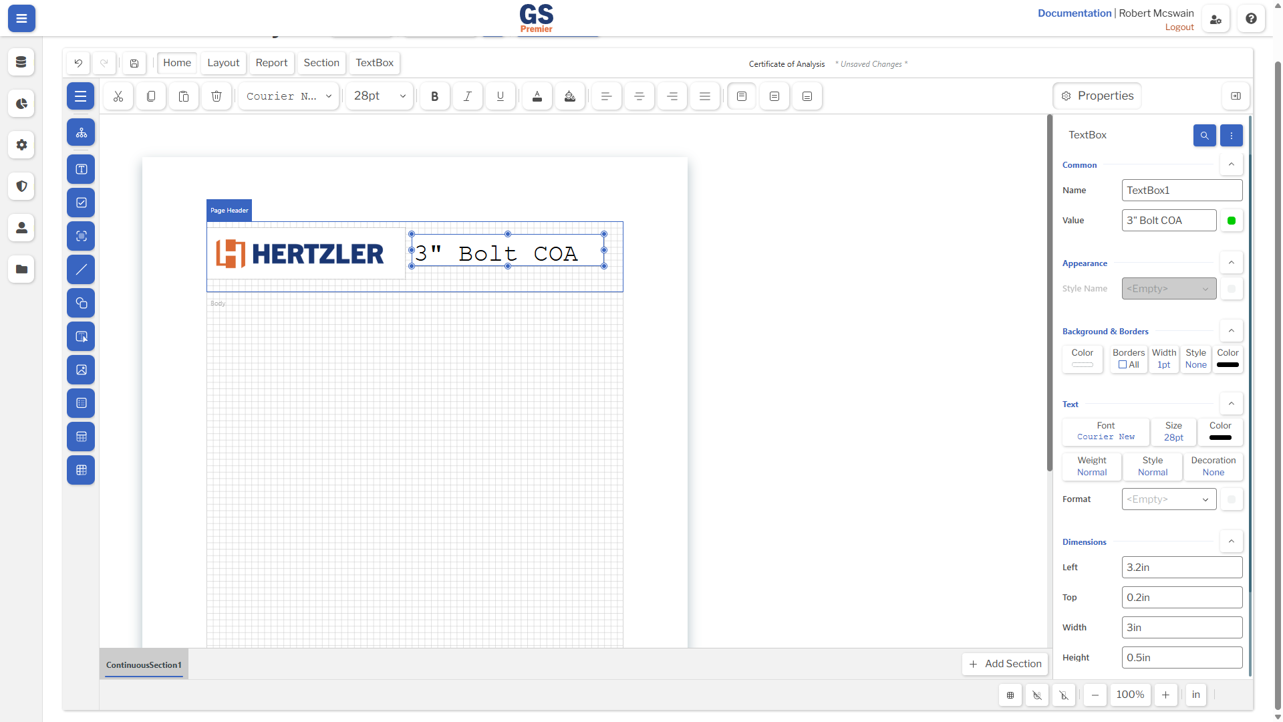Viewport: 1283px width, 722px height.
Task: Click the save report icon
Action: pos(134,63)
